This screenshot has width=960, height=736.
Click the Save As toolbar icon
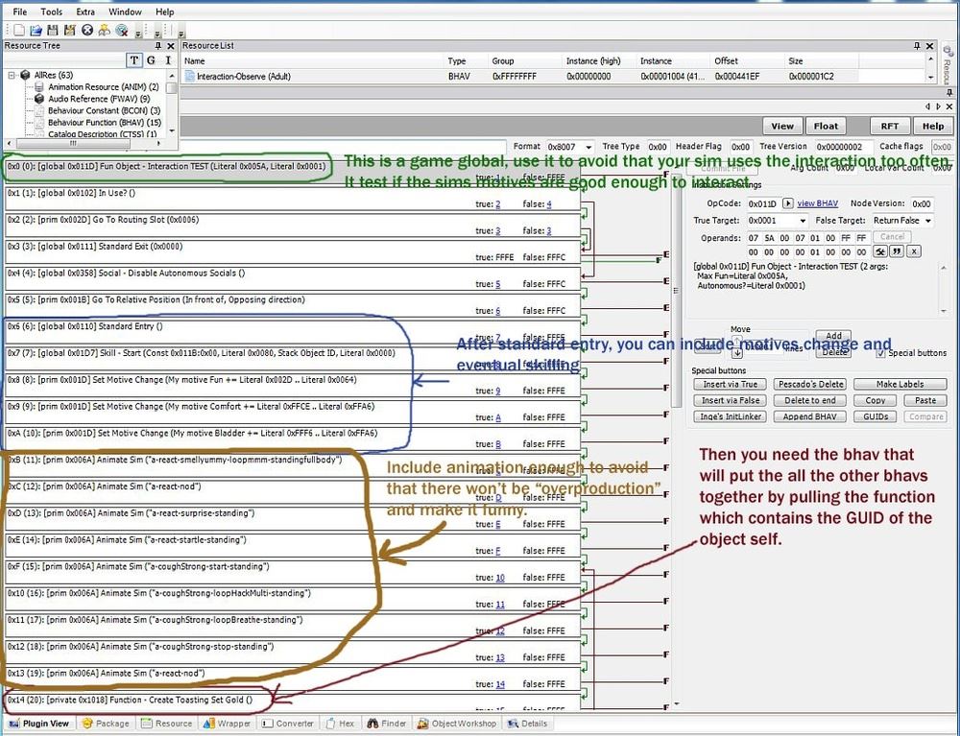tap(69, 30)
